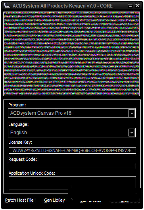
Task: Focus the Request Code input field
Action: 72,166
